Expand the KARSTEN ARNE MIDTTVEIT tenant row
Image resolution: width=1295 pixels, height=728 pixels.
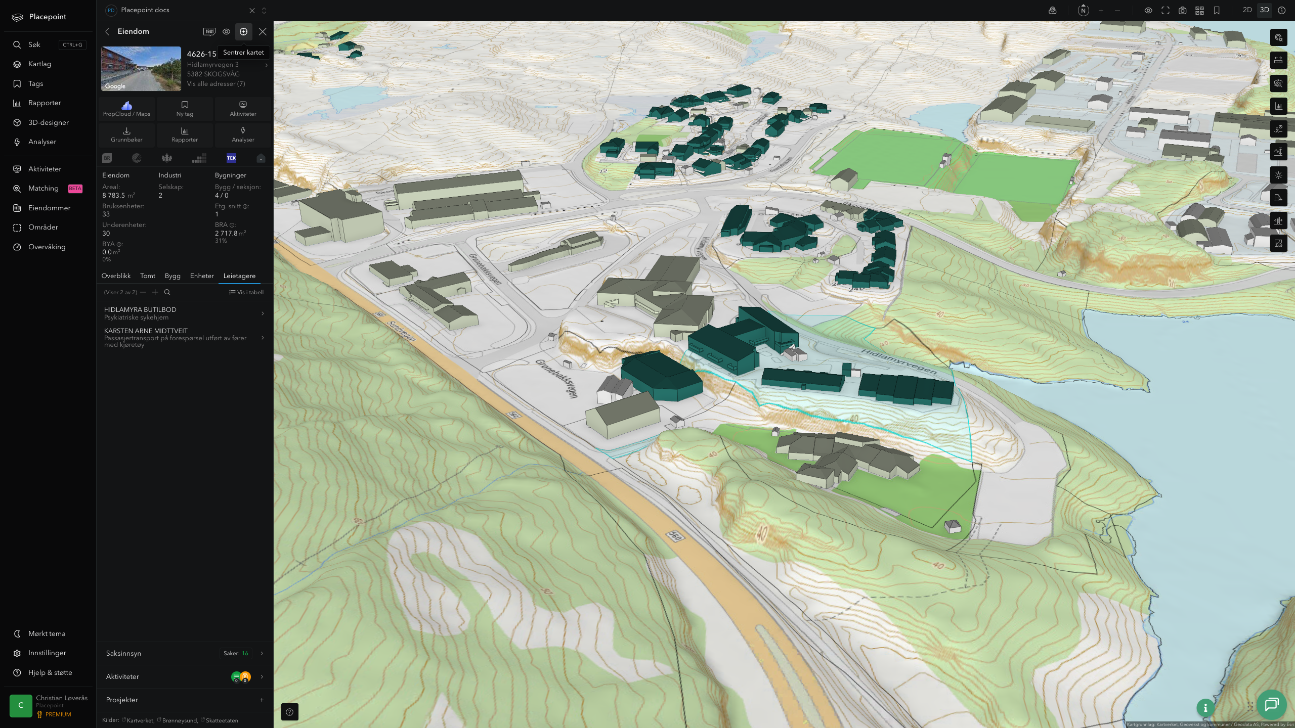185,338
